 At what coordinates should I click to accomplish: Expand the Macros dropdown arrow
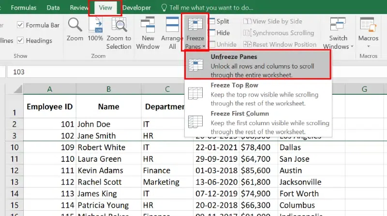pos(368,46)
